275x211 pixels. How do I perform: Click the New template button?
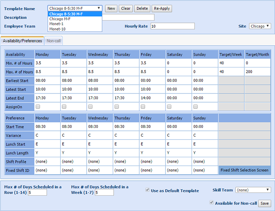[111, 9]
